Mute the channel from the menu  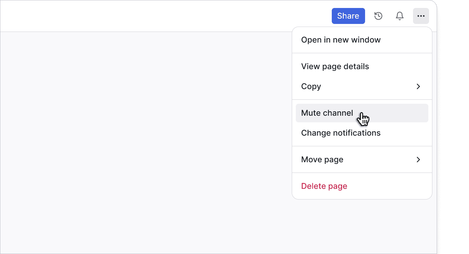click(327, 113)
